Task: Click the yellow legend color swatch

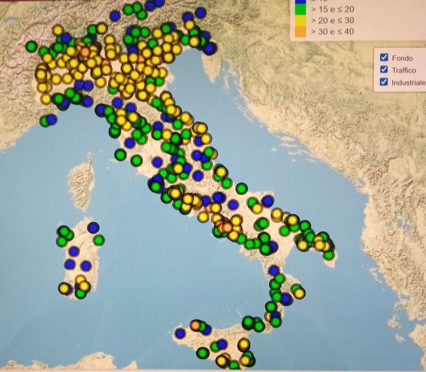Action: [x=299, y=20]
